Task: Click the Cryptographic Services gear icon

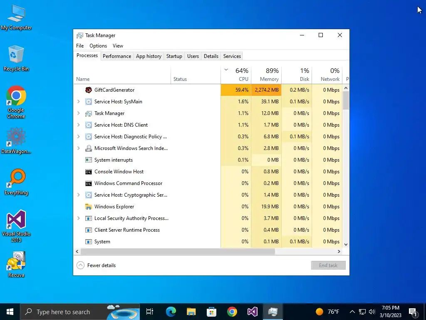Action: 88,195
